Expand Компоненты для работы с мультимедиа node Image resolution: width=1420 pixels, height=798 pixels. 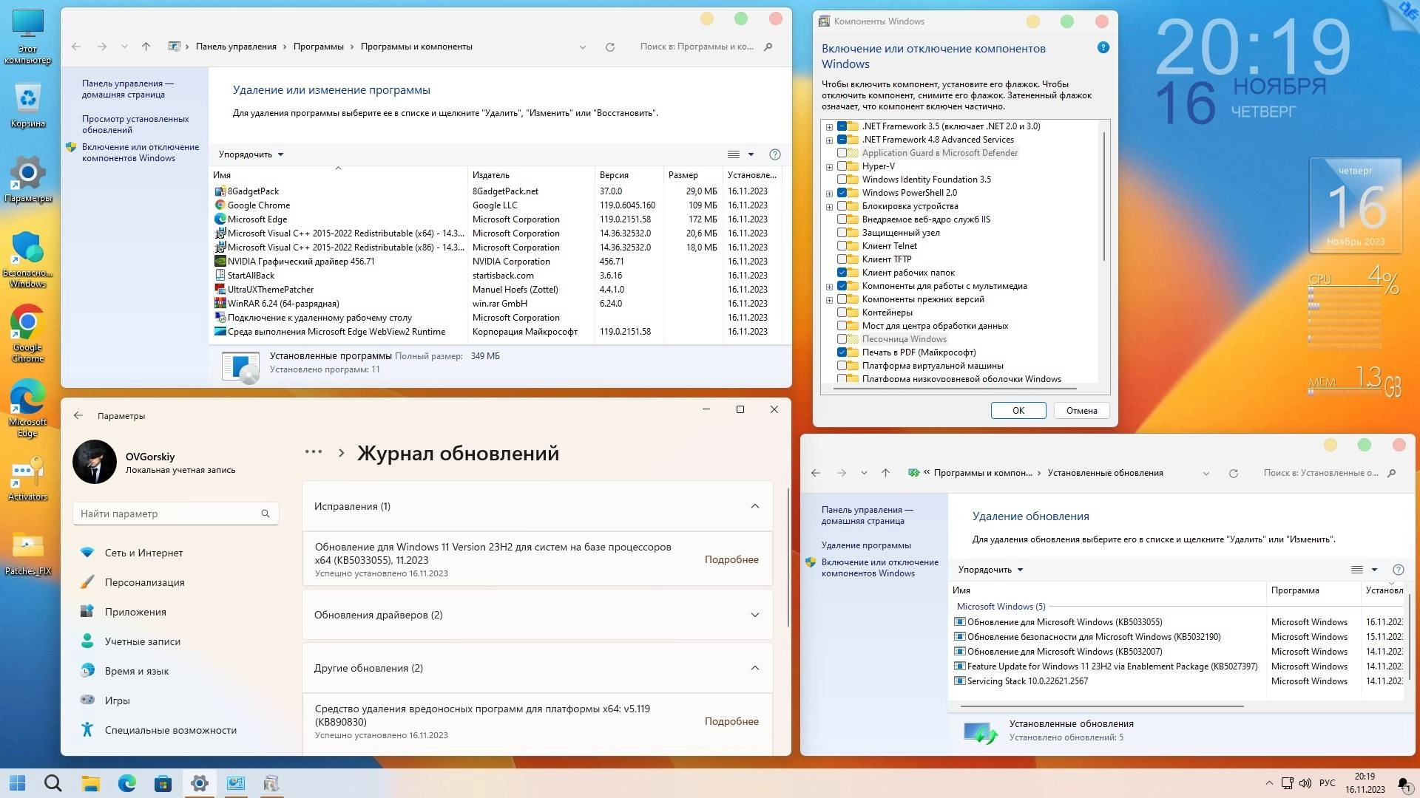pyautogui.click(x=829, y=287)
